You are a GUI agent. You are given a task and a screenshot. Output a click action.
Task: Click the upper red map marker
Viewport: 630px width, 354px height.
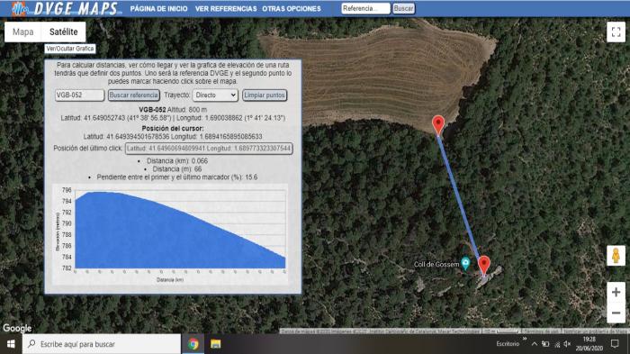click(438, 124)
